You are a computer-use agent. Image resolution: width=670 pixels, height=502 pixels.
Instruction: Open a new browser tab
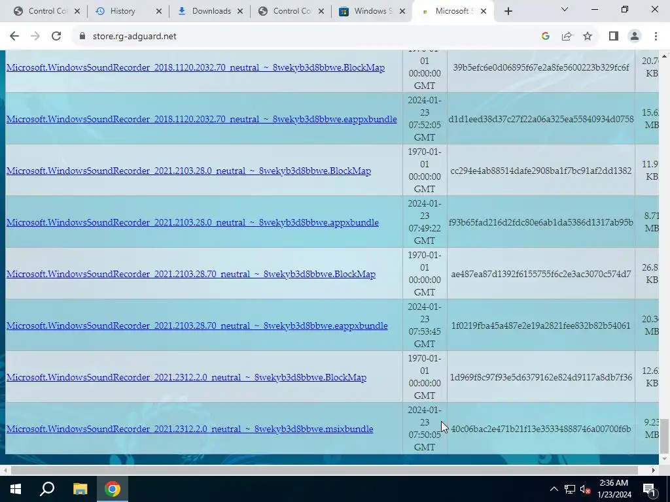[508, 12]
